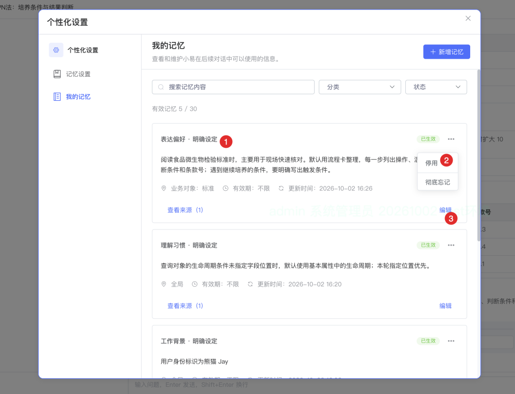Open more options for the 表达偏好 memory
Image resolution: width=515 pixels, height=394 pixels.
pyautogui.click(x=451, y=139)
